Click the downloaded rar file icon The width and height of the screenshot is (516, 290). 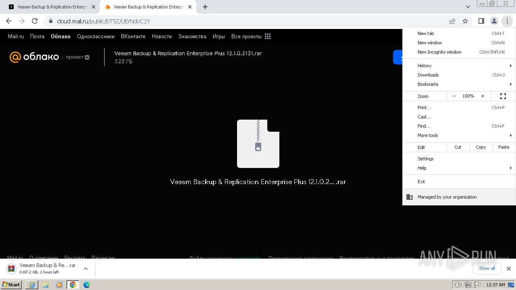[x=12, y=268]
